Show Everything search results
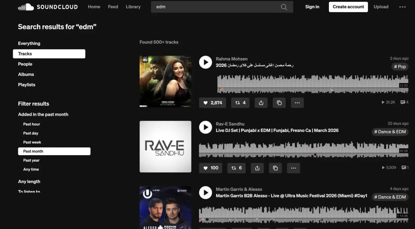Image resolution: width=415 pixels, height=229 pixels. tap(29, 44)
